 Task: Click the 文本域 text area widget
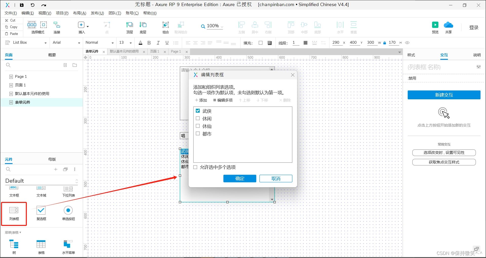point(41,191)
